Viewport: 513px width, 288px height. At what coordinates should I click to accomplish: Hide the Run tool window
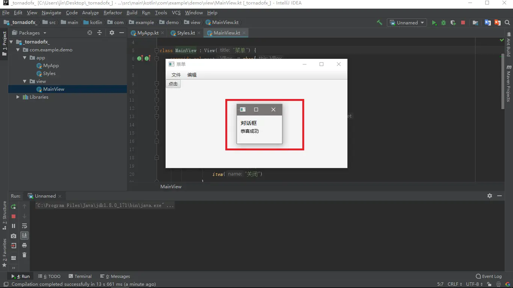click(x=499, y=196)
